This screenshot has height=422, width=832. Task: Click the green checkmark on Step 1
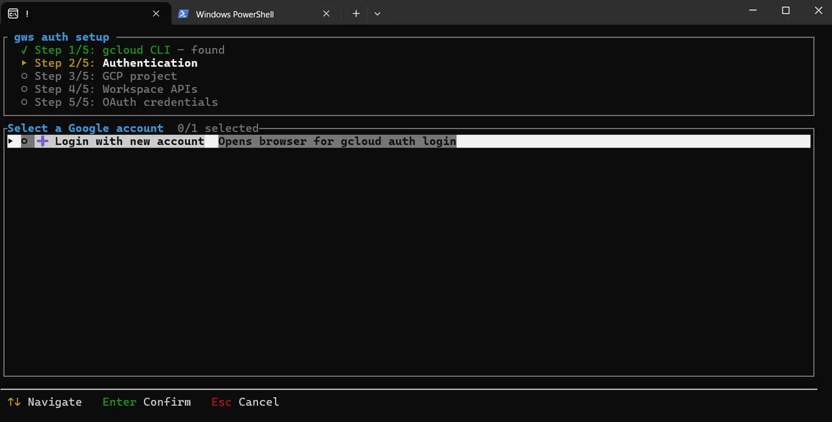click(24, 50)
